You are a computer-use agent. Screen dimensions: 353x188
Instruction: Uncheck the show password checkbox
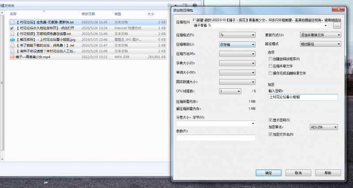[270, 120]
